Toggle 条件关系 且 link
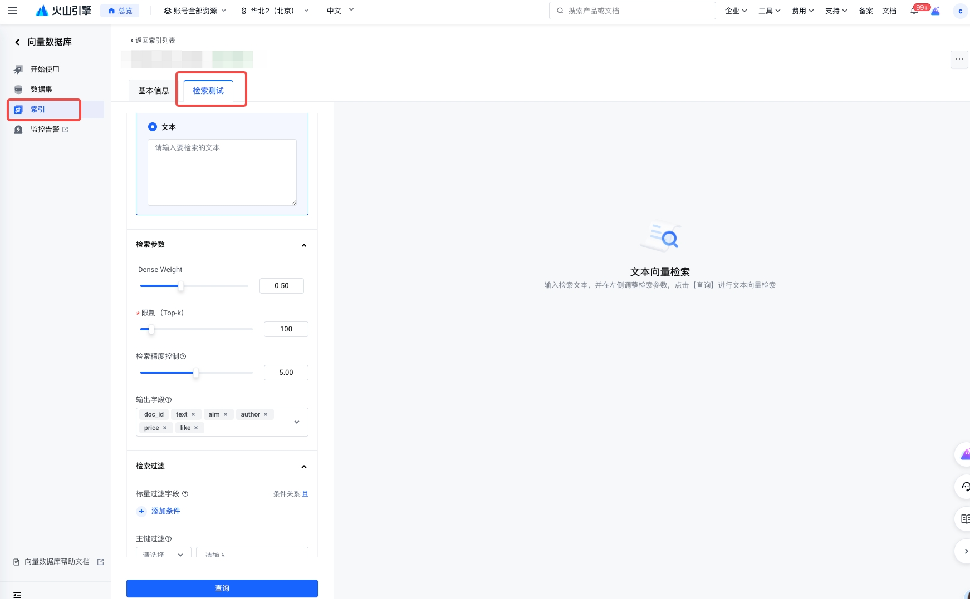The image size is (970, 599). 305,494
